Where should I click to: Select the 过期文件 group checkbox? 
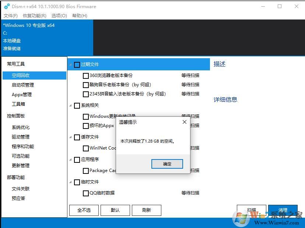click(77, 64)
